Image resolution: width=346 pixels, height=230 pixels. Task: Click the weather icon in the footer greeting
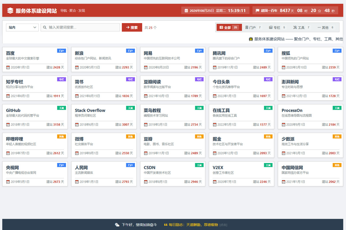pos(117,225)
